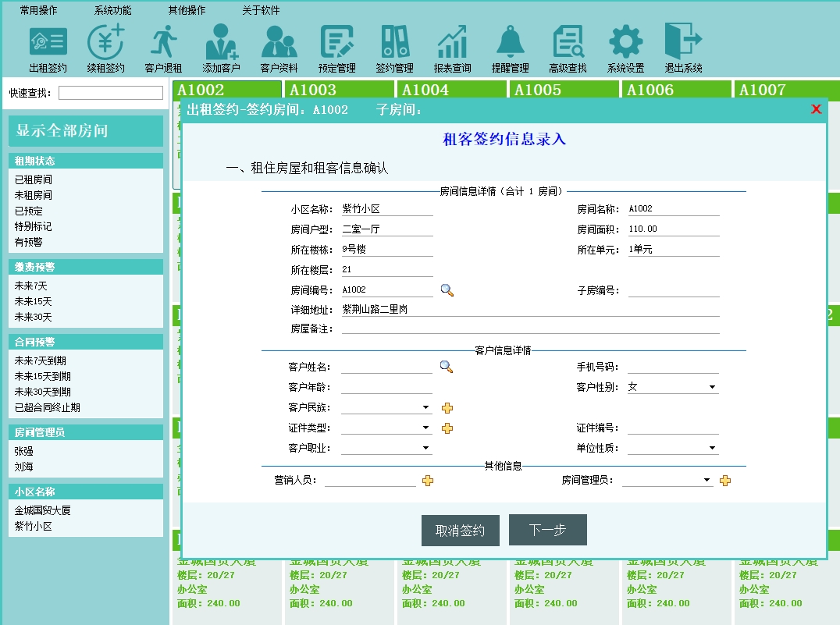Click the 取消签约 button

pos(460,531)
